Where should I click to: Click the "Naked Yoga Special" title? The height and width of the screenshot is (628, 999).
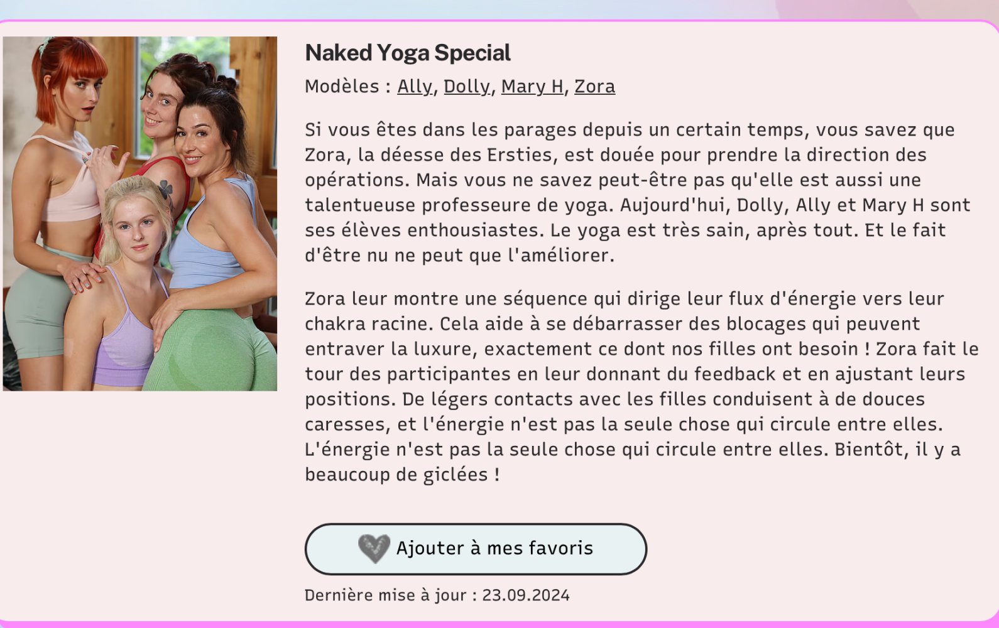(x=408, y=53)
